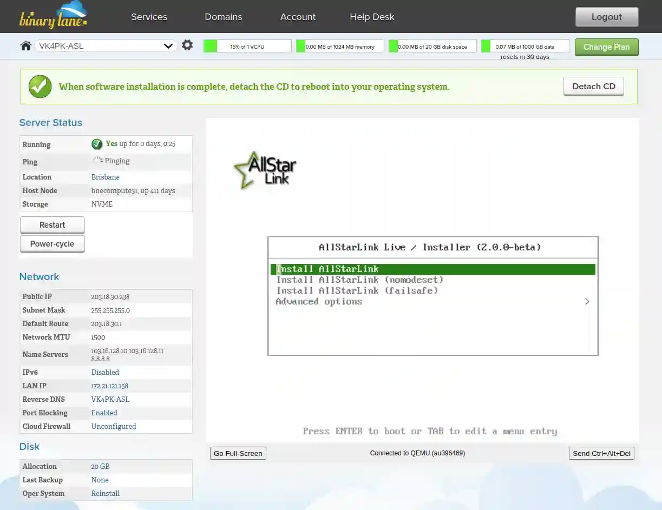
Task: Click the VCPU usage progress bar
Action: 247,47
